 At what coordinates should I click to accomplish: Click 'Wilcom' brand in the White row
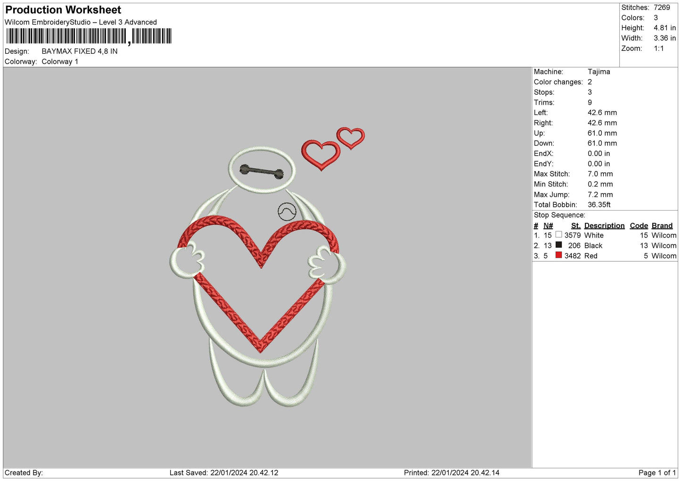[664, 236]
